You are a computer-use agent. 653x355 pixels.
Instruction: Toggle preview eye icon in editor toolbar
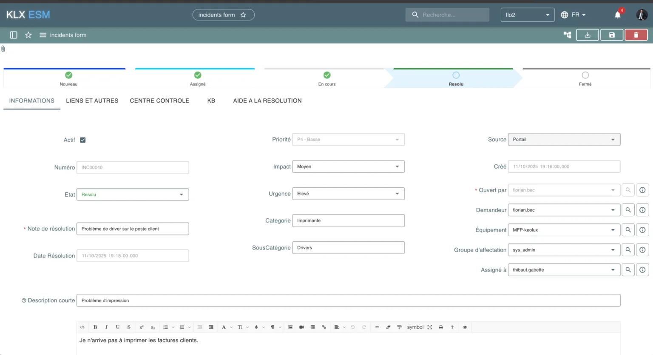coord(465,327)
